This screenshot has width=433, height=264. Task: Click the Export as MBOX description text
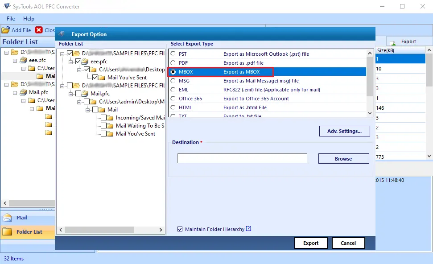click(x=242, y=72)
